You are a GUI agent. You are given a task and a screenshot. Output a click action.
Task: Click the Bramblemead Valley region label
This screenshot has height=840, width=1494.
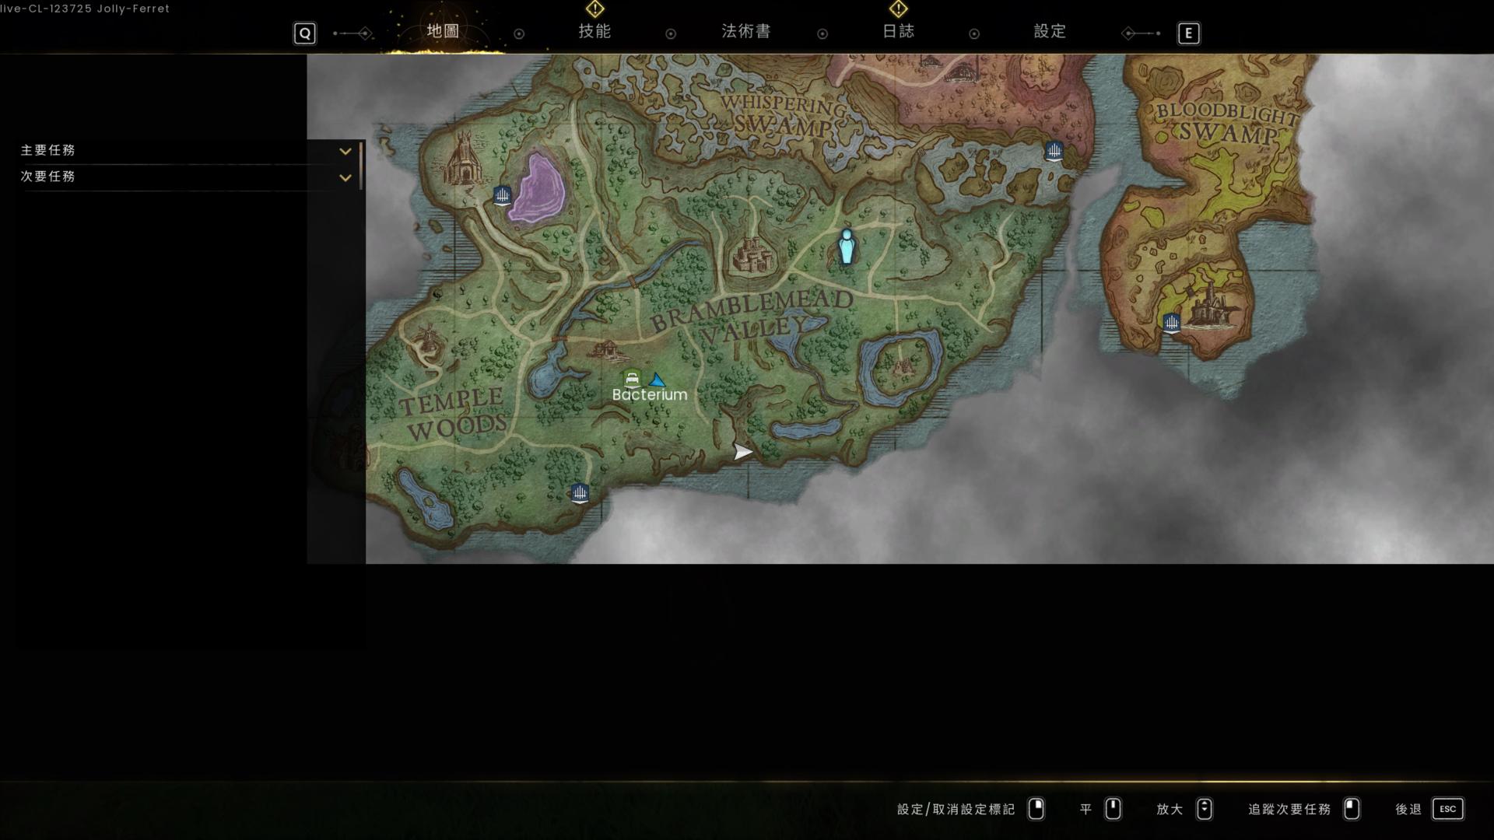(752, 317)
